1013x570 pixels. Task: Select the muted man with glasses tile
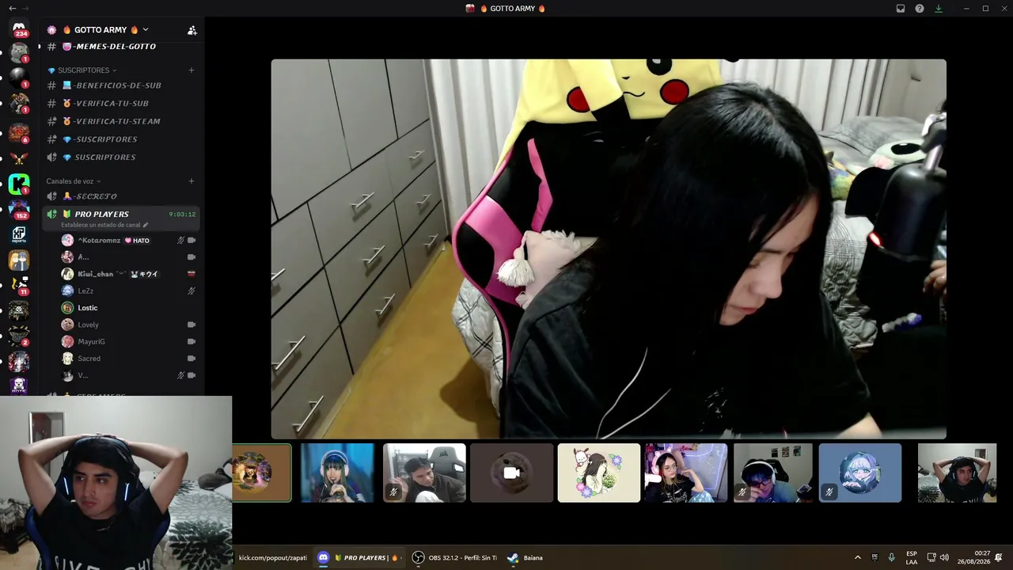(x=773, y=473)
